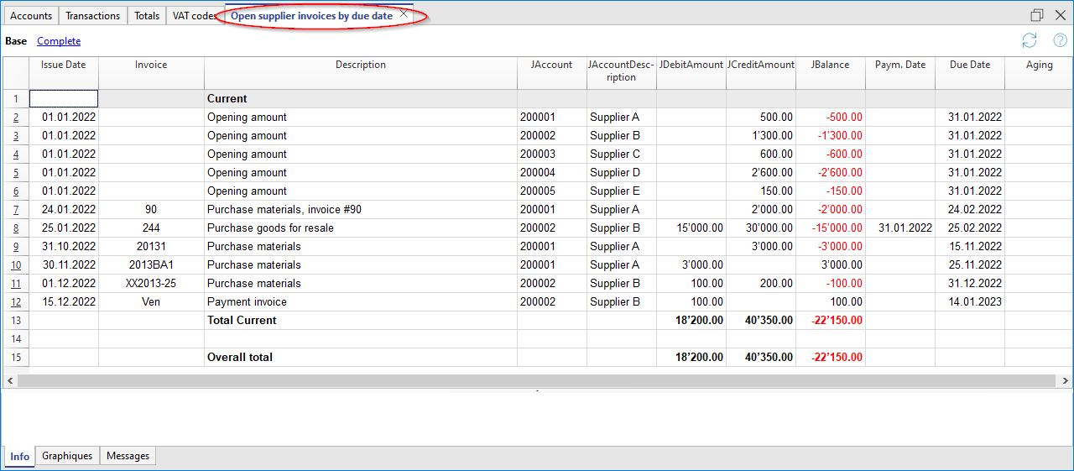
Task: Click row number 8 link
Action: 16,228
